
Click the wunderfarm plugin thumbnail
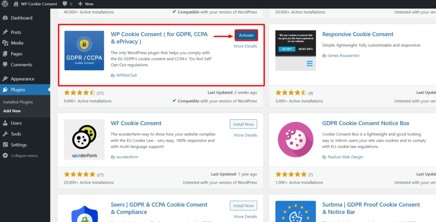click(x=84, y=139)
